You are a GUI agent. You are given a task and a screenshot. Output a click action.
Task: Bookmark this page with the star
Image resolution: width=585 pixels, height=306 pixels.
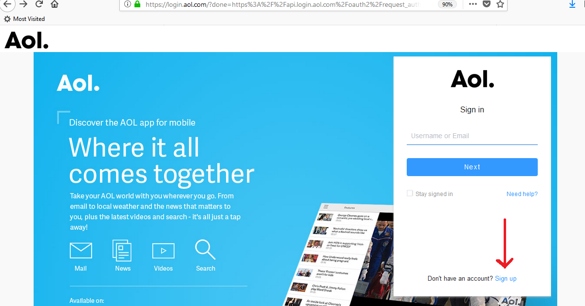[500, 4]
